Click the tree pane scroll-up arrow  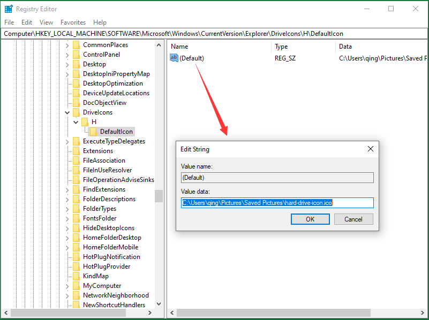159,45
